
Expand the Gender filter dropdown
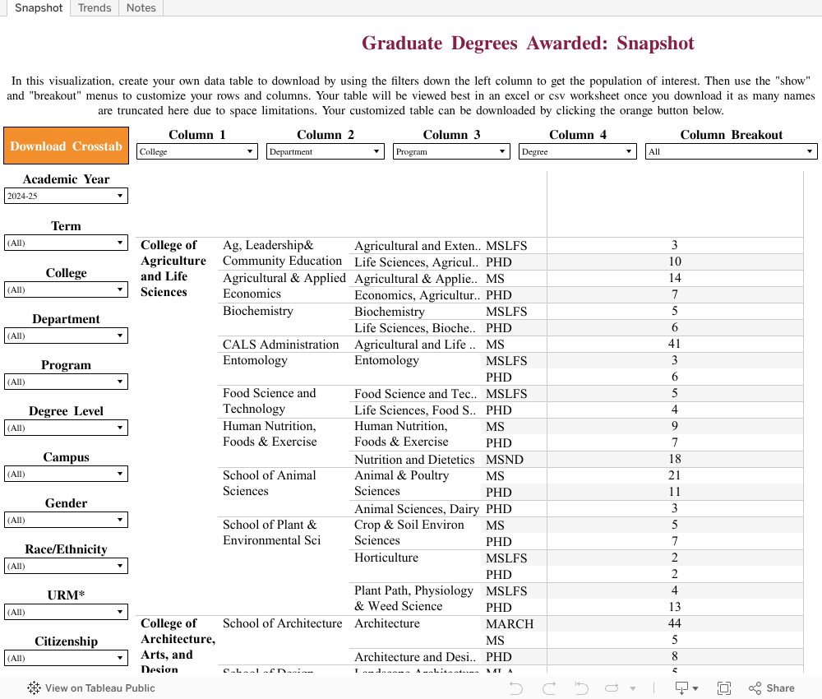click(66, 521)
